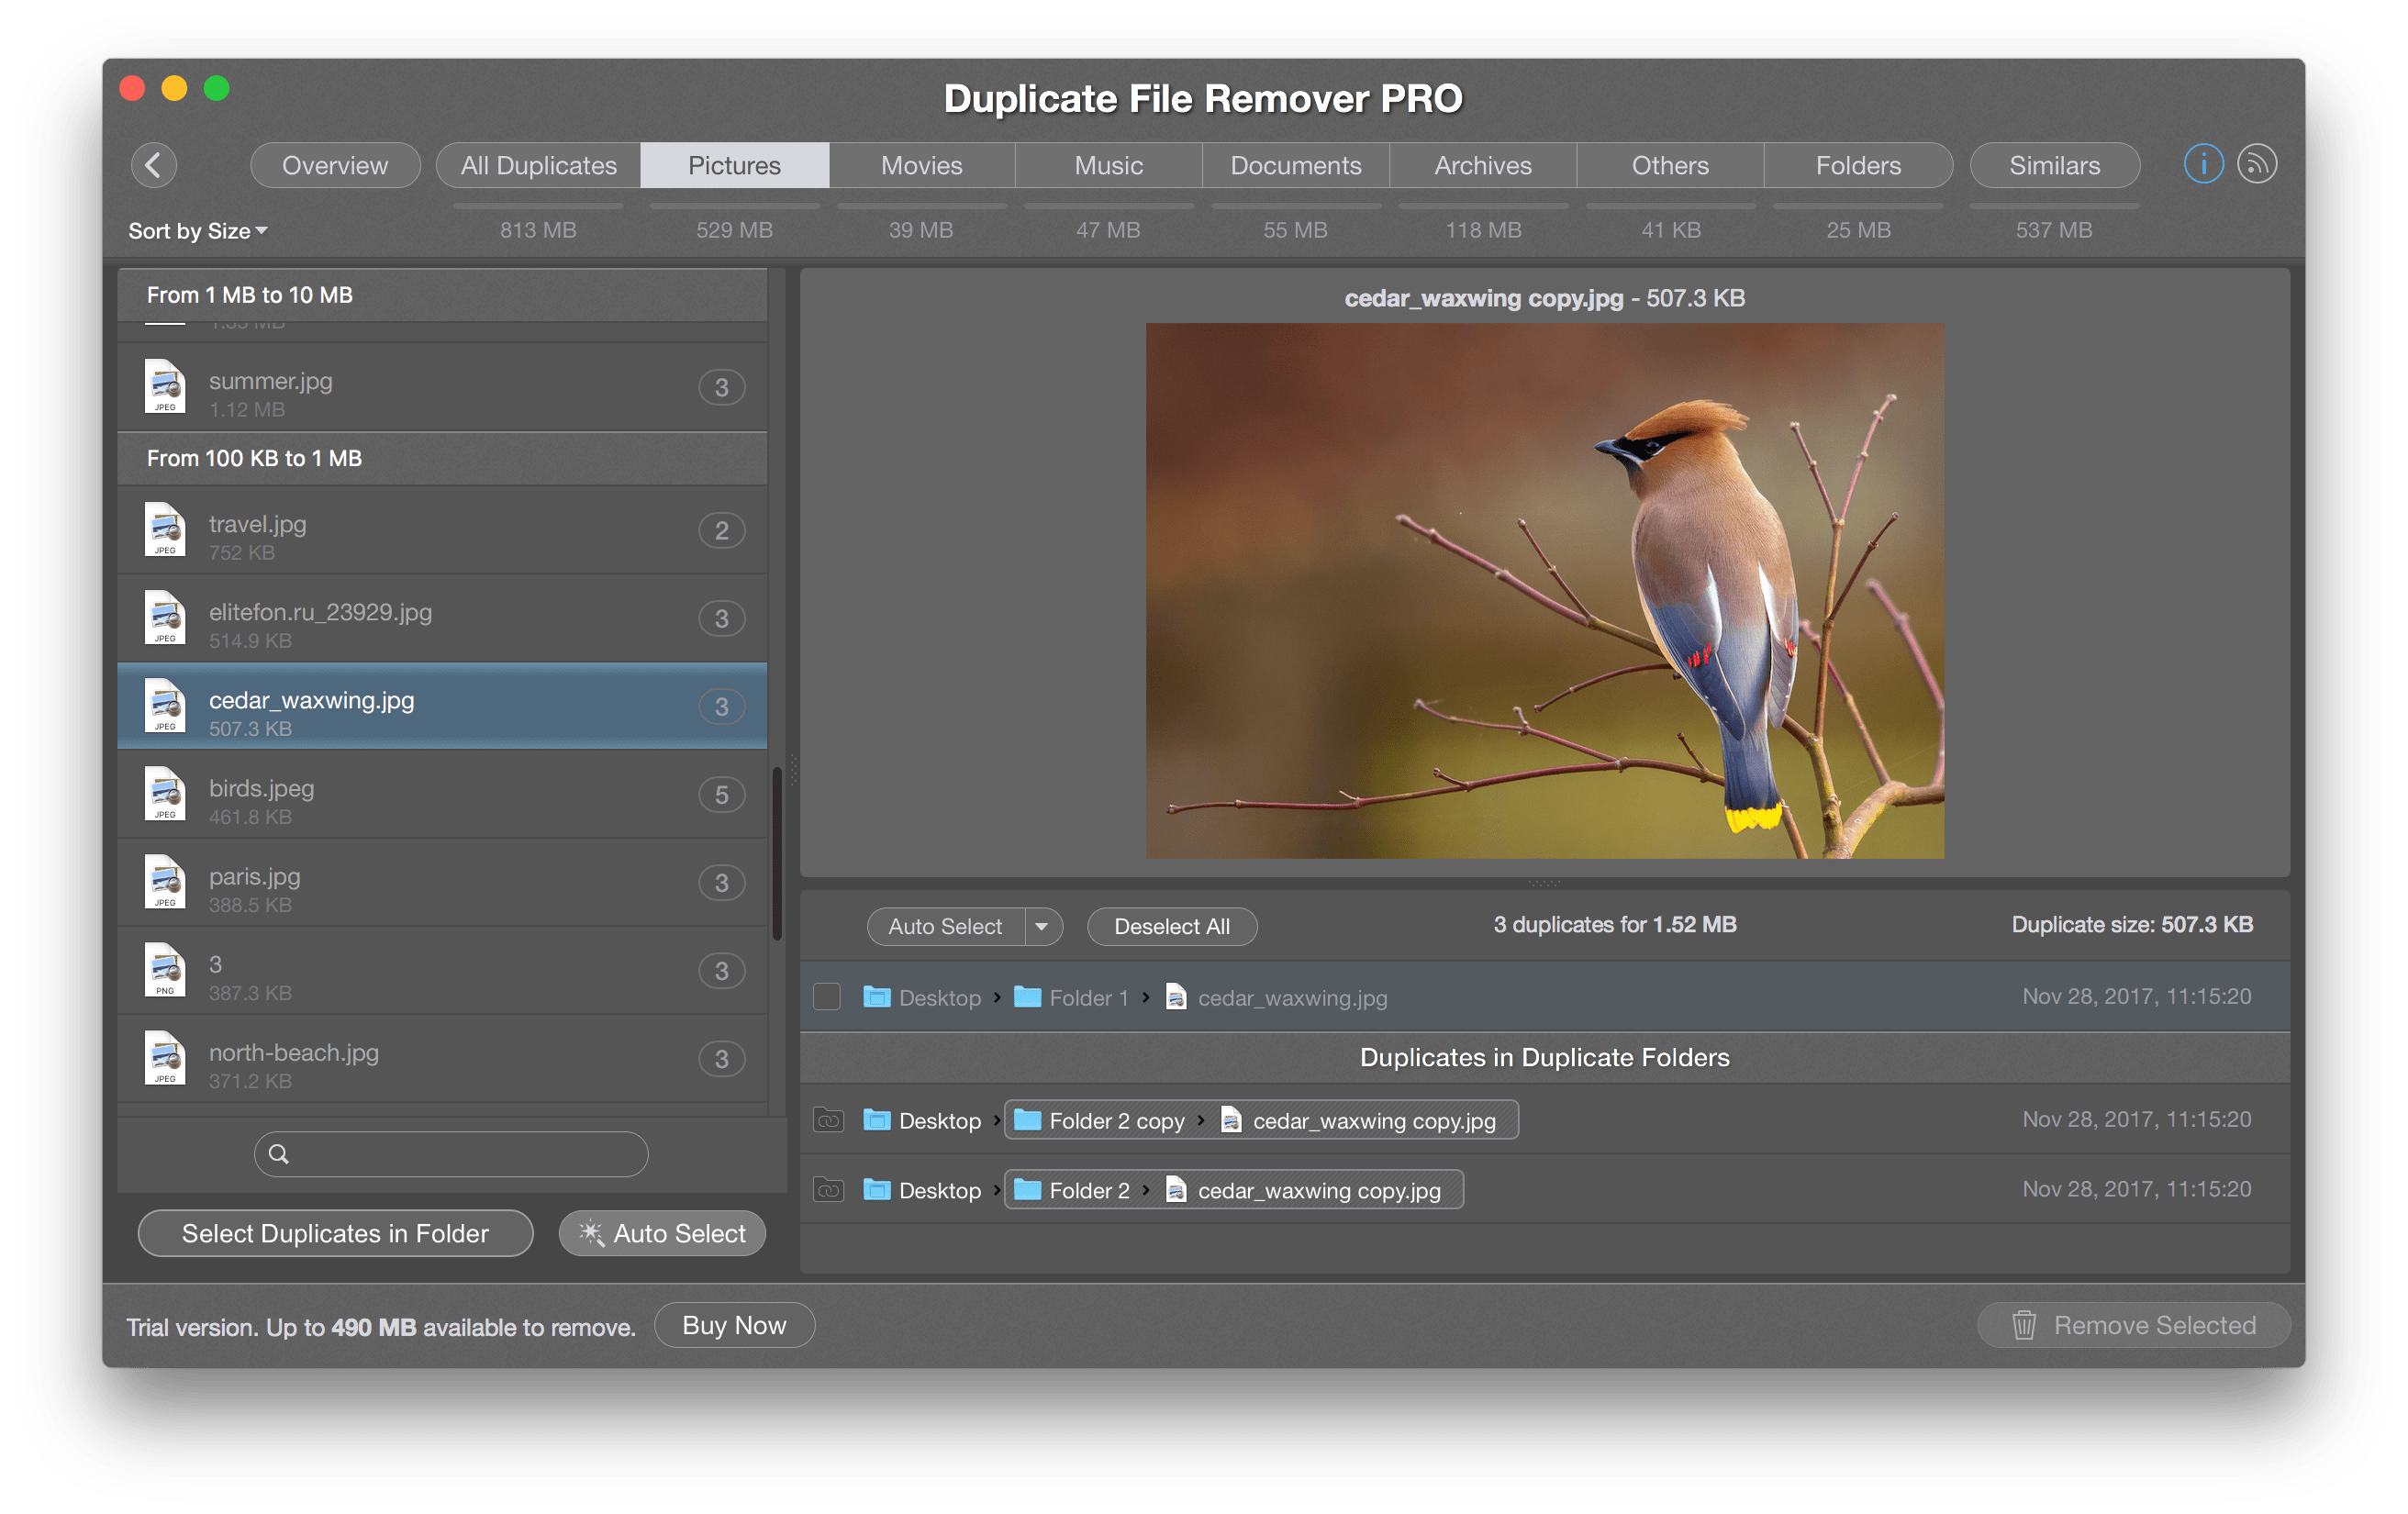Screen dimensions: 2408x1514
Task: Click the elitefon.ru_23929.jpg file icon
Action: pyautogui.click(x=165, y=617)
